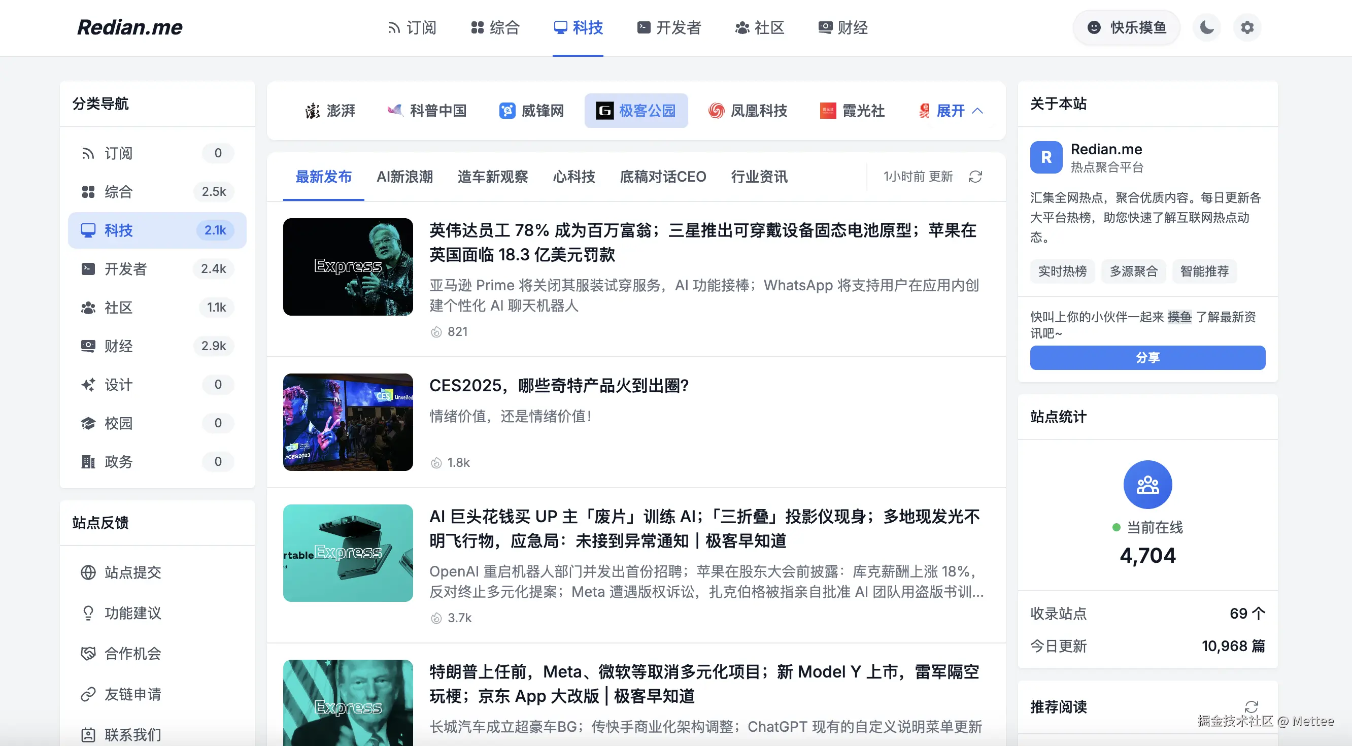
Task: Collapse the source list via 展开 chevron
Action: point(977,111)
